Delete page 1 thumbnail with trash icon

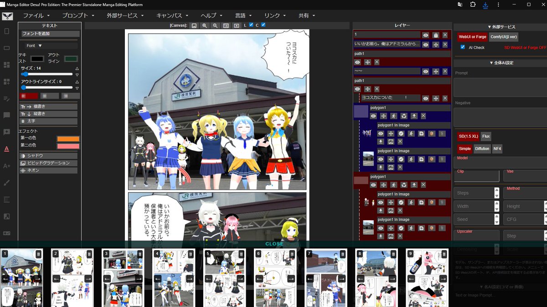38,254
